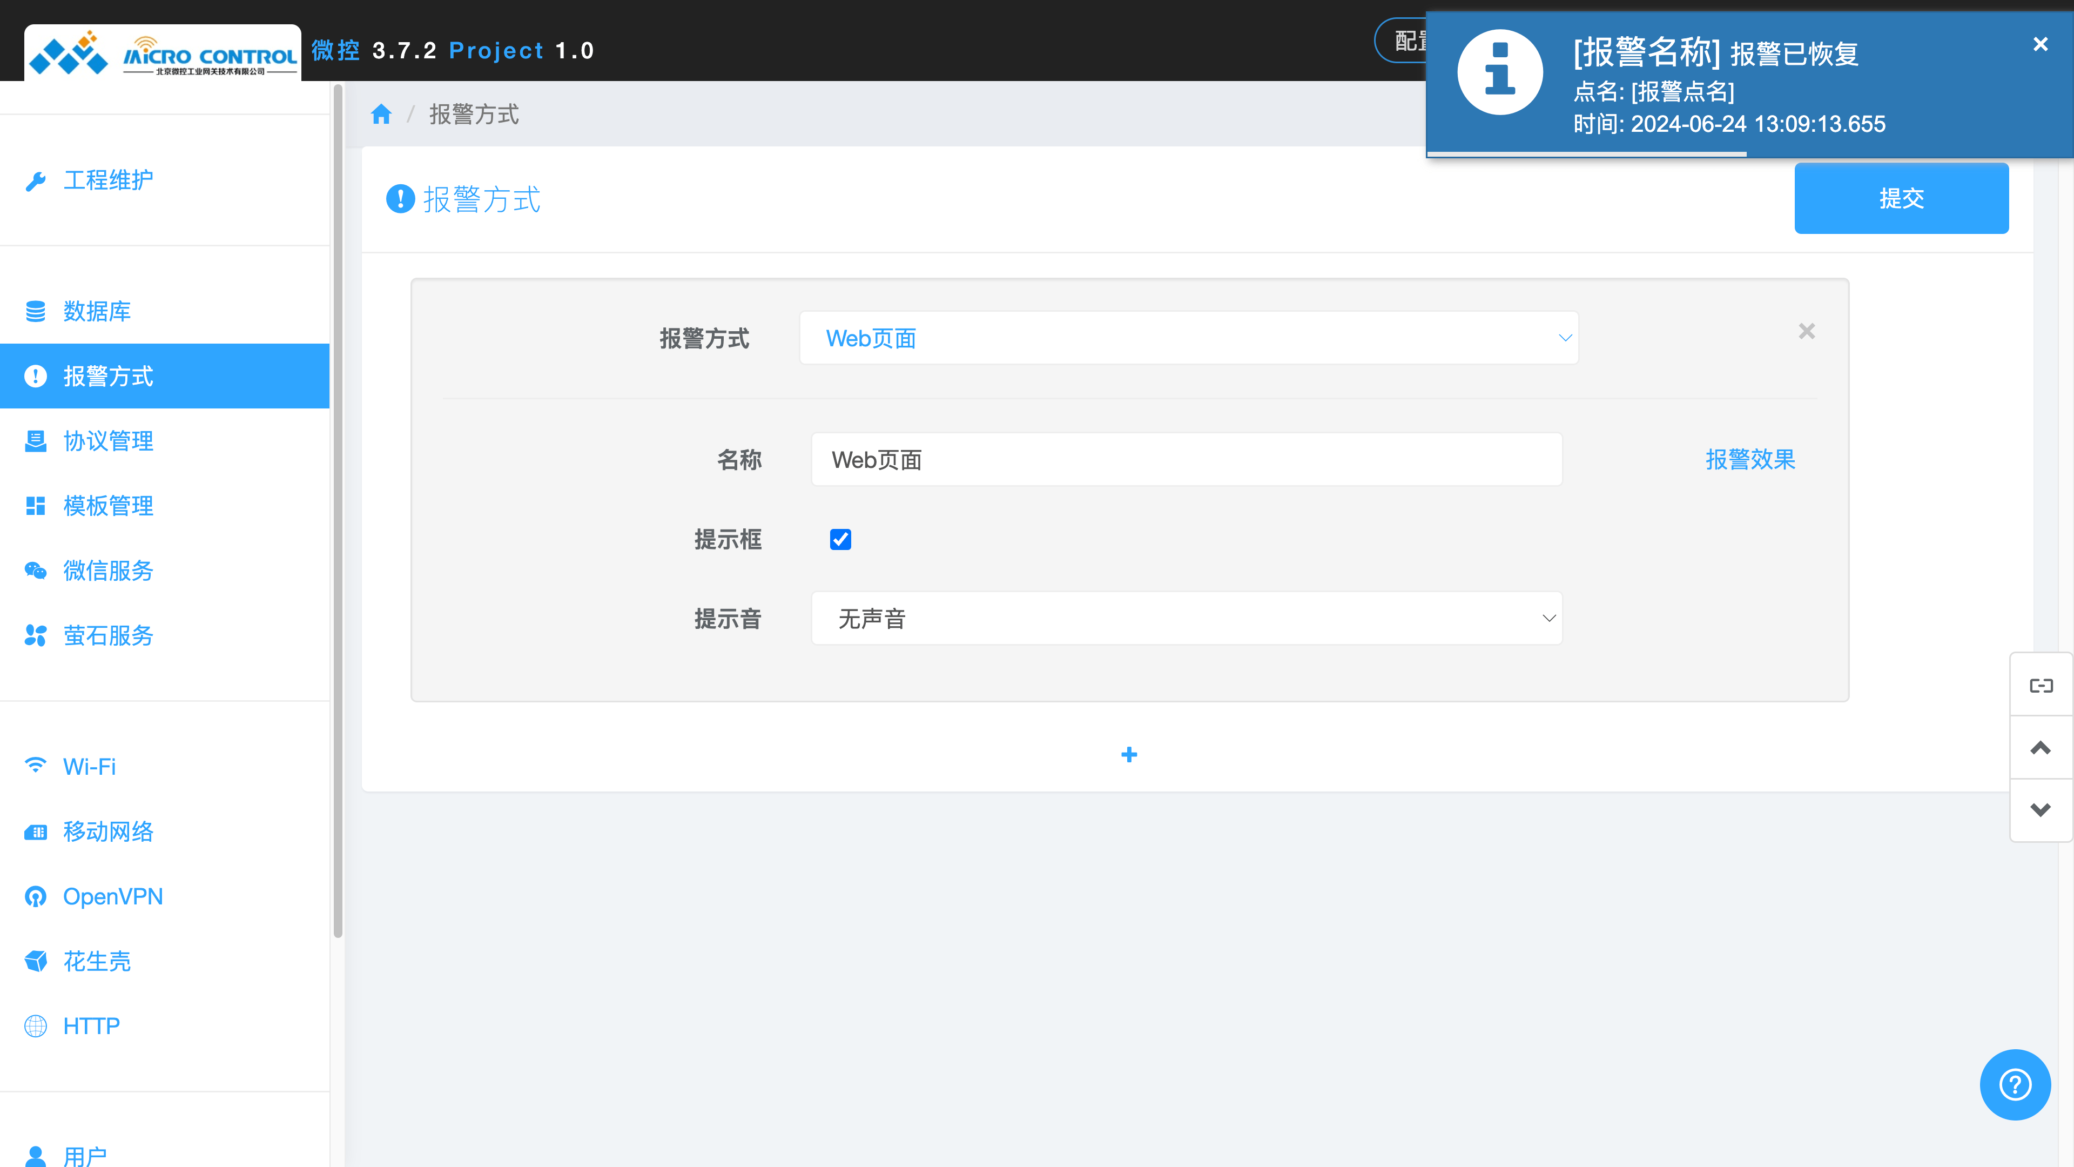
Task: Select the 协议管理 sidebar icon
Action: click(x=36, y=440)
